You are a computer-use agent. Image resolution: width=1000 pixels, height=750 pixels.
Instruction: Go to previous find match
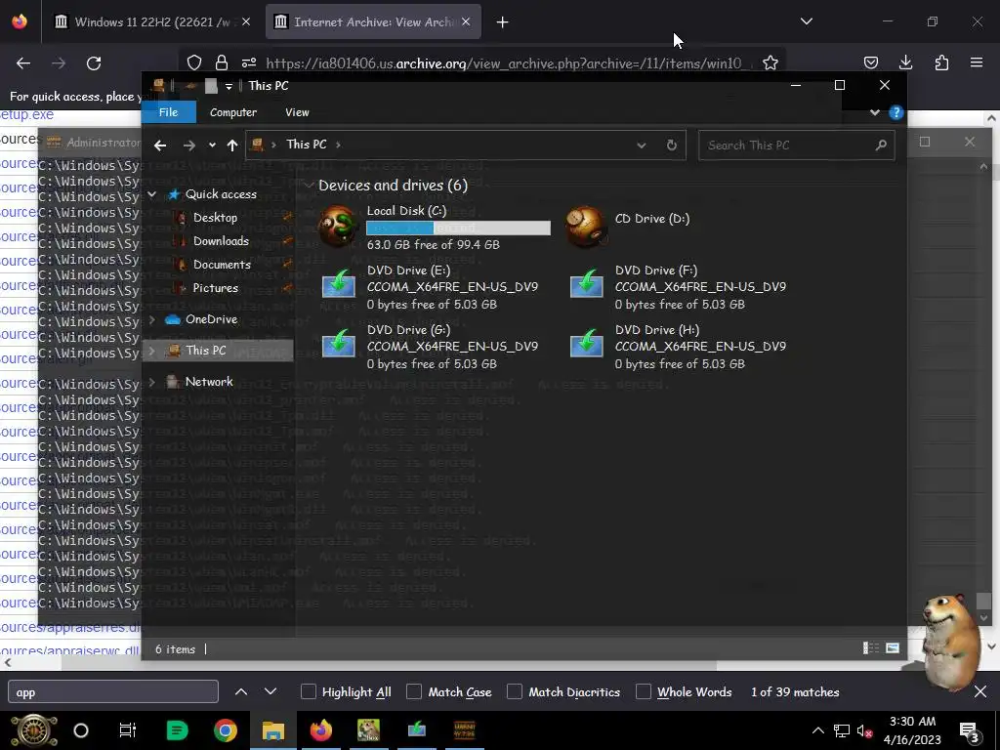pos(241,692)
